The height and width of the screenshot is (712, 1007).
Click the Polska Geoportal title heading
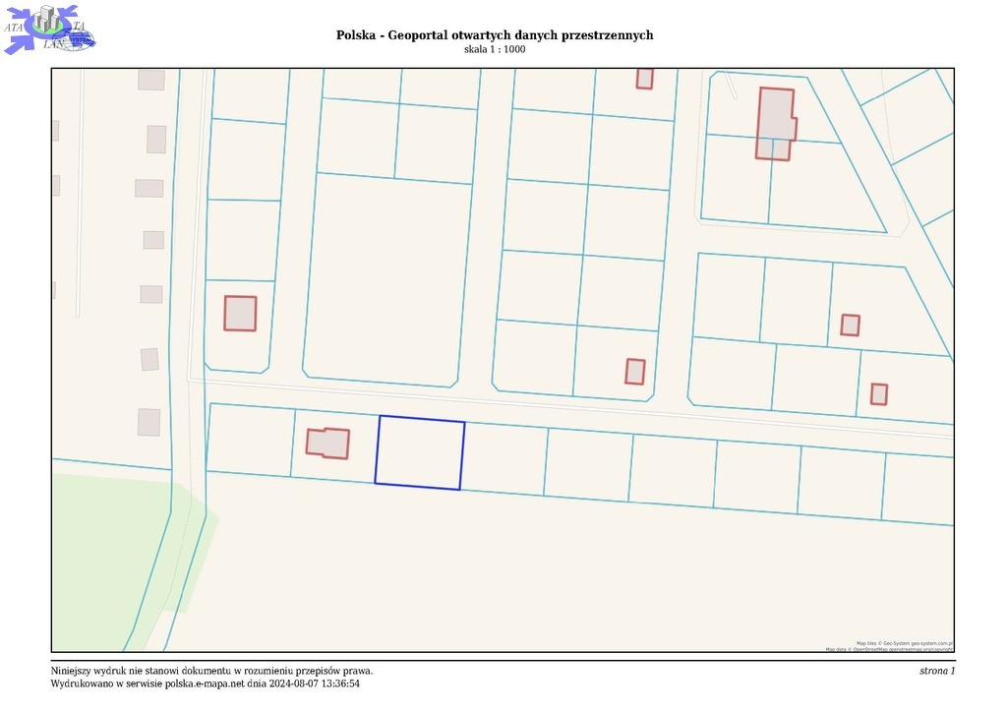coord(495,35)
